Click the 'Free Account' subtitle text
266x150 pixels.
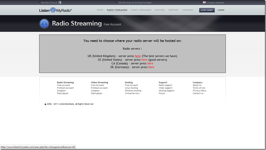(x=112, y=24)
